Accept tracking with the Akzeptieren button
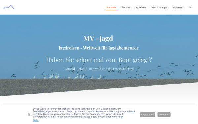Image resolution: width=198 pixels, height=124 pixels. (x=148, y=115)
